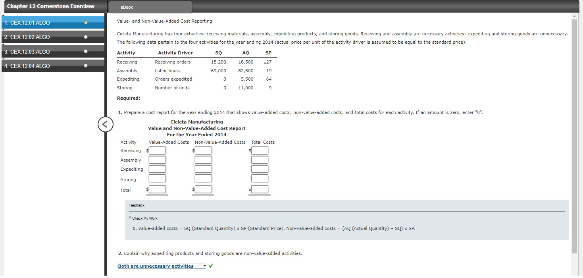Click 'Value-Added Costs' column header
Viewport: 583px width, 278px height.
(169, 142)
